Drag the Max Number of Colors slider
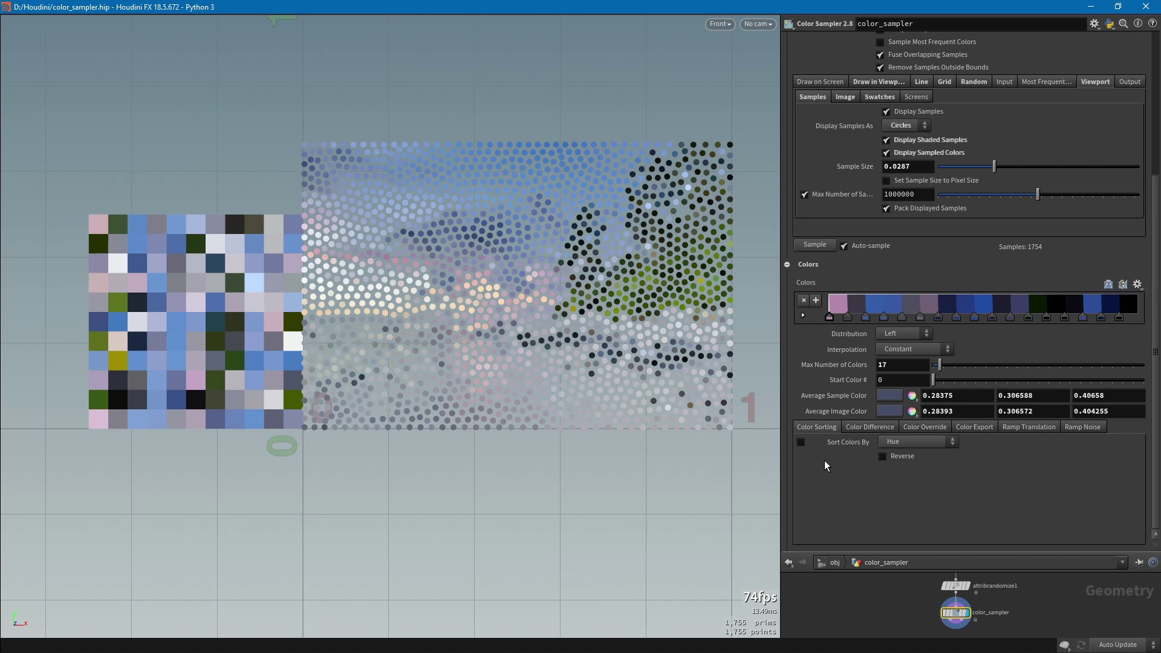This screenshot has height=653, width=1161. (938, 365)
